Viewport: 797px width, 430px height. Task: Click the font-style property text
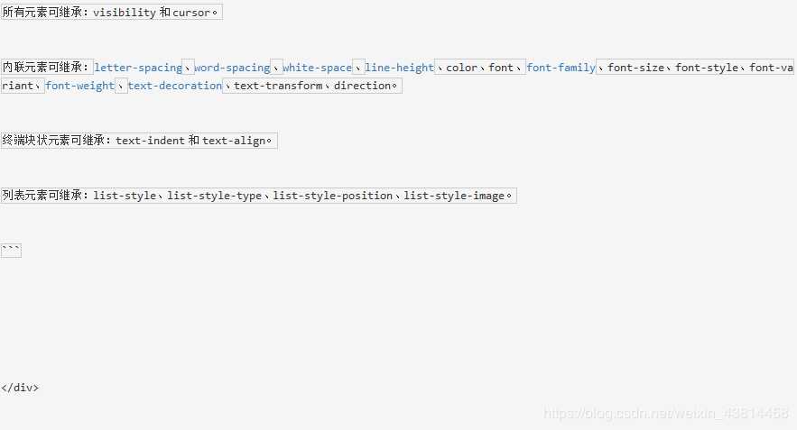coord(707,68)
